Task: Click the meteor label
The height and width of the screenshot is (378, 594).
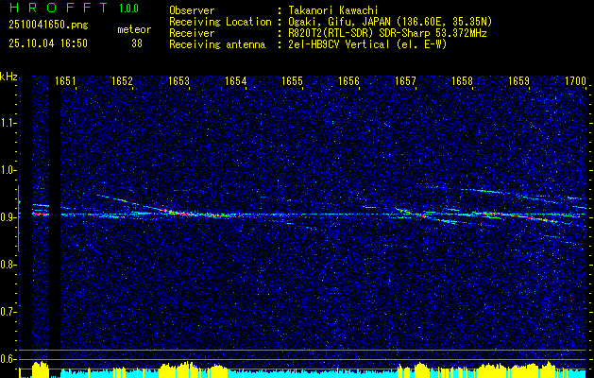Action: 134,29
